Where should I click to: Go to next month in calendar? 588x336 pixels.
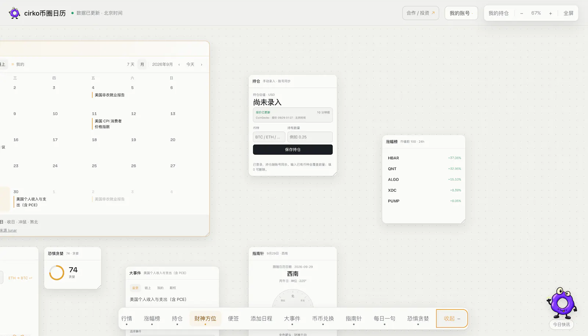point(201,65)
